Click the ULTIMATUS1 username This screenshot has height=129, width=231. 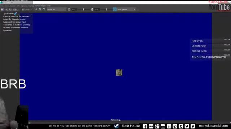tap(199, 46)
